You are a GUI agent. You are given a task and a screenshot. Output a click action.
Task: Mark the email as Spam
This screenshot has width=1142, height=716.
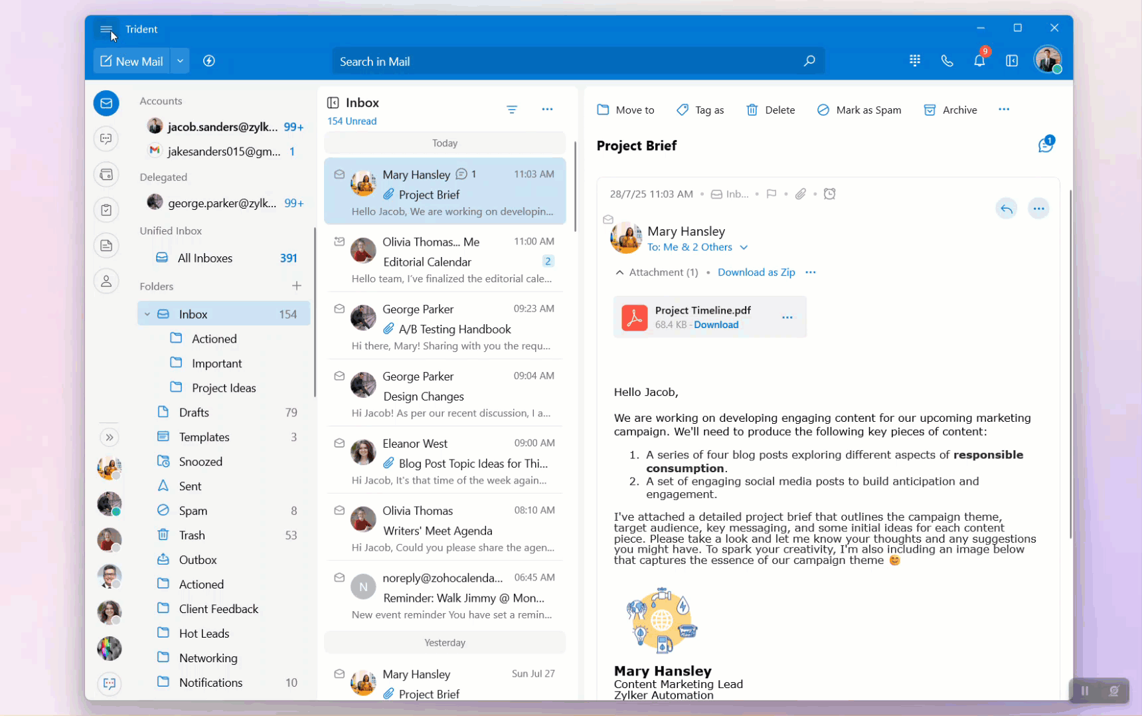coord(858,110)
